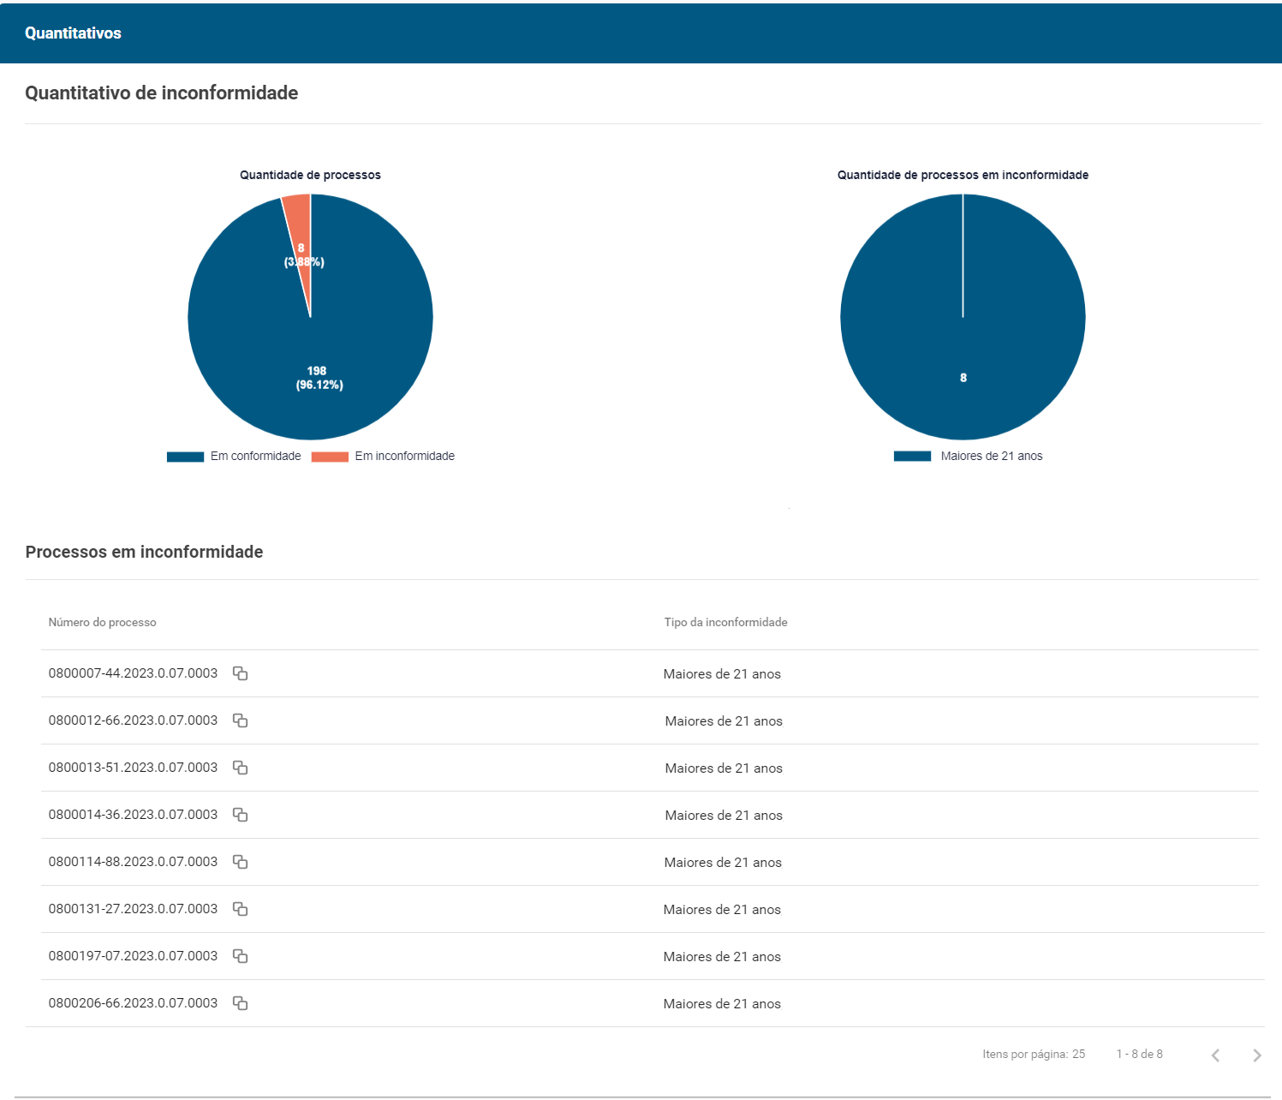
Task: Select process 0800206-66.2023.0.07.0003 text
Action: [x=133, y=1003]
